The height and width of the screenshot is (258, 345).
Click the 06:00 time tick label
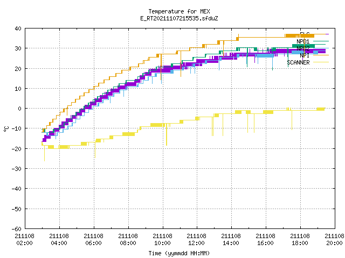point(93,243)
